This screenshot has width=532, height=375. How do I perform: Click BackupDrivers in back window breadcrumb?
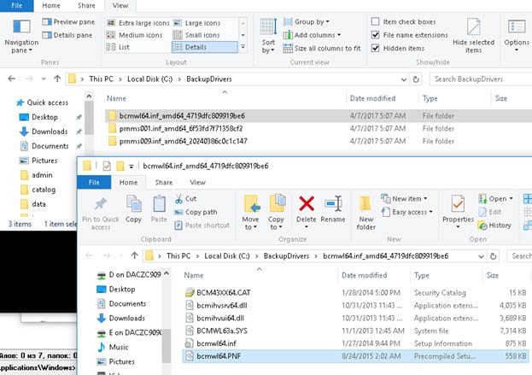[209, 79]
